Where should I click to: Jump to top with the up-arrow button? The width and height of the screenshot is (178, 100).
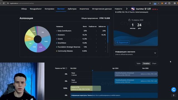pyautogui.click(x=174, y=96)
